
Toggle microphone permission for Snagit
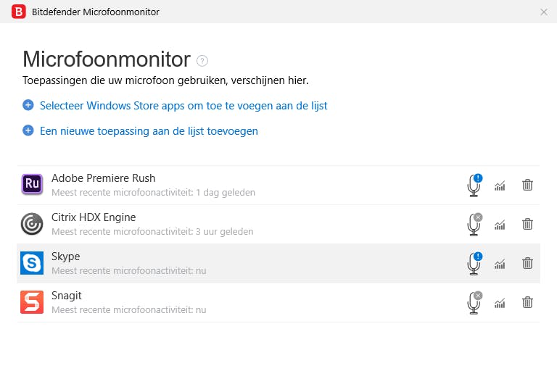(474, 303)
